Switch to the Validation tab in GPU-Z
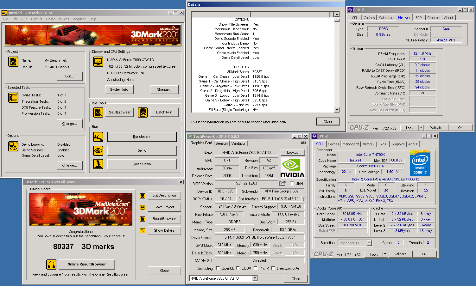This screenshot has height=286, width=476. coord(239,143)
